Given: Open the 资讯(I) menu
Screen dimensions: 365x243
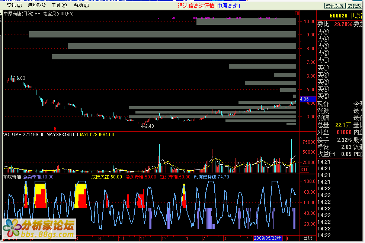Looking at the screenshot, I should pyautogui.click(x=15, y=5).
